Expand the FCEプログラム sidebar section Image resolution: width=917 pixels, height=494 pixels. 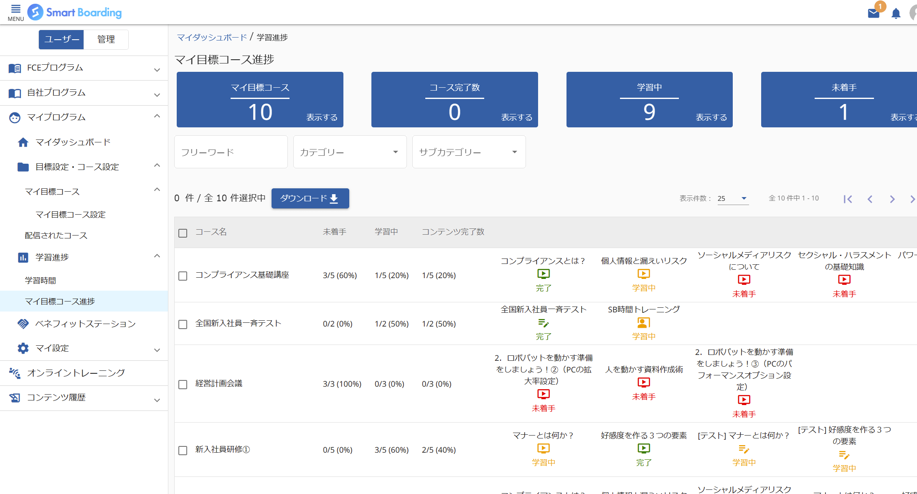pyautogui.click(x=84, y=68)
